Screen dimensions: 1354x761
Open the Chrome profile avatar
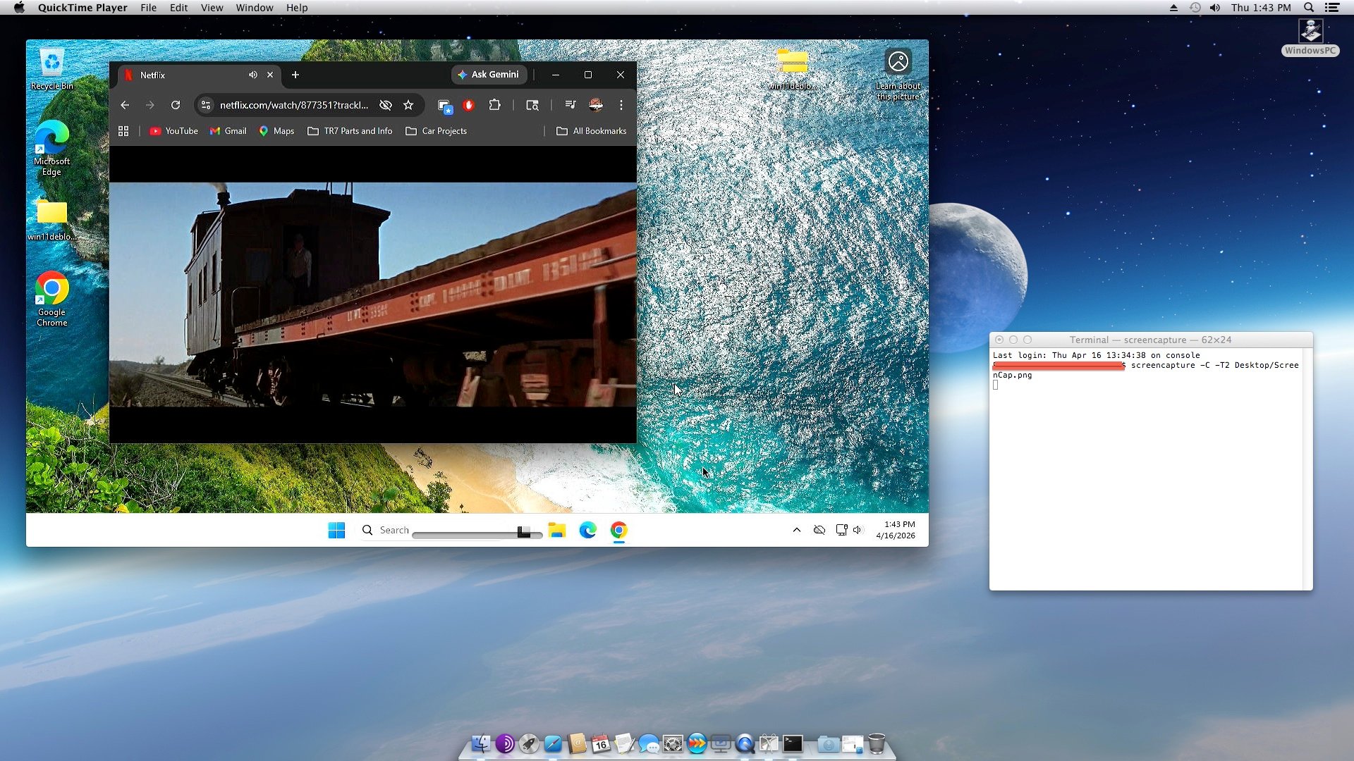(596, 105)
